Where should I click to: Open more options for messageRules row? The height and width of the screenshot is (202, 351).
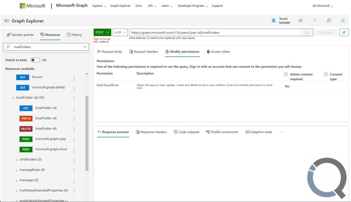click(x=74, y=171)
